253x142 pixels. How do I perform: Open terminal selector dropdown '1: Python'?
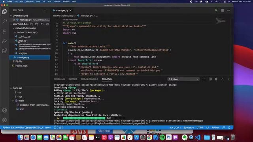click(x=183, y=79)
